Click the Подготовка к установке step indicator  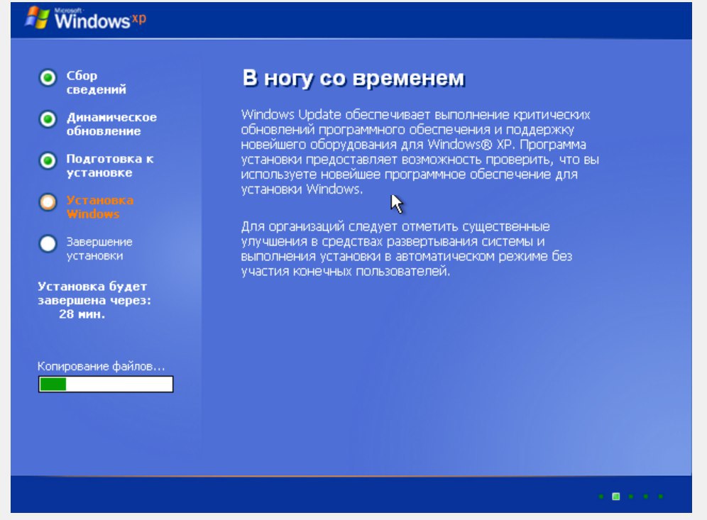(x=48, y=160)
